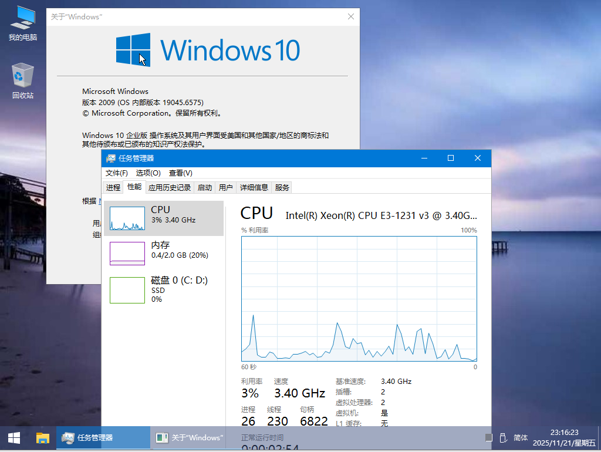The width and height of the screenshot is (601, 452).
Task: Select the 回收站 recycle bin icon
Action: [x=22, y=80]
